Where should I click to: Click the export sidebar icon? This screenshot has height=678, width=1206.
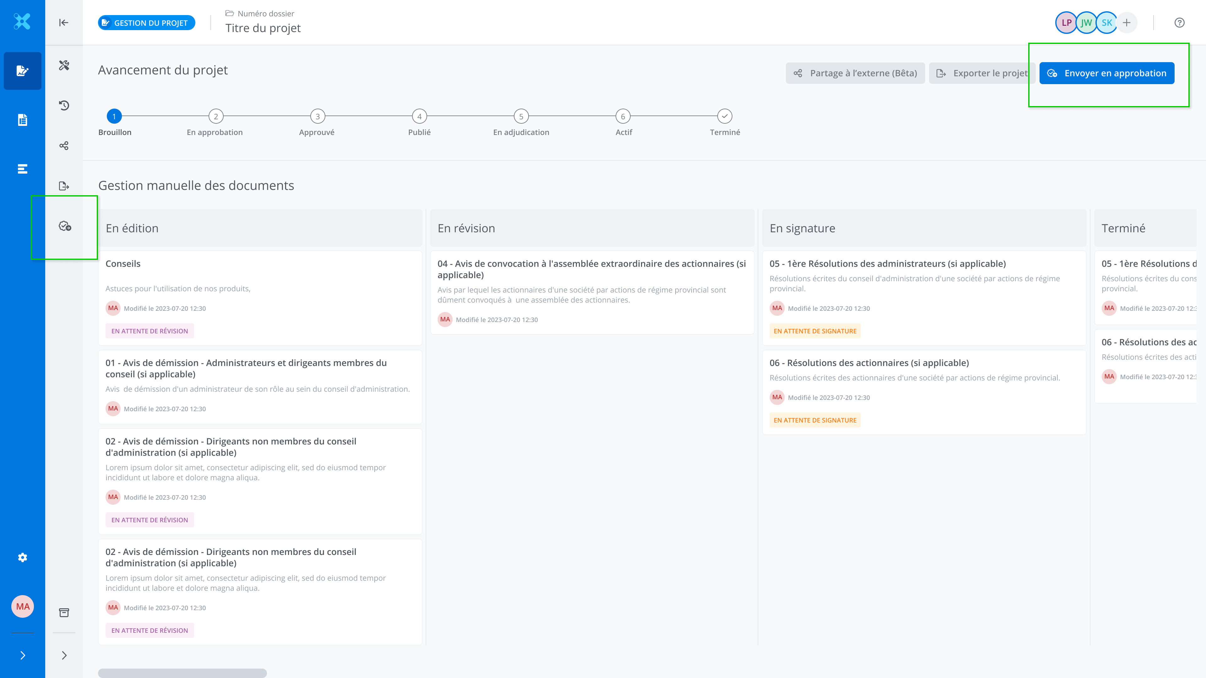64,186
